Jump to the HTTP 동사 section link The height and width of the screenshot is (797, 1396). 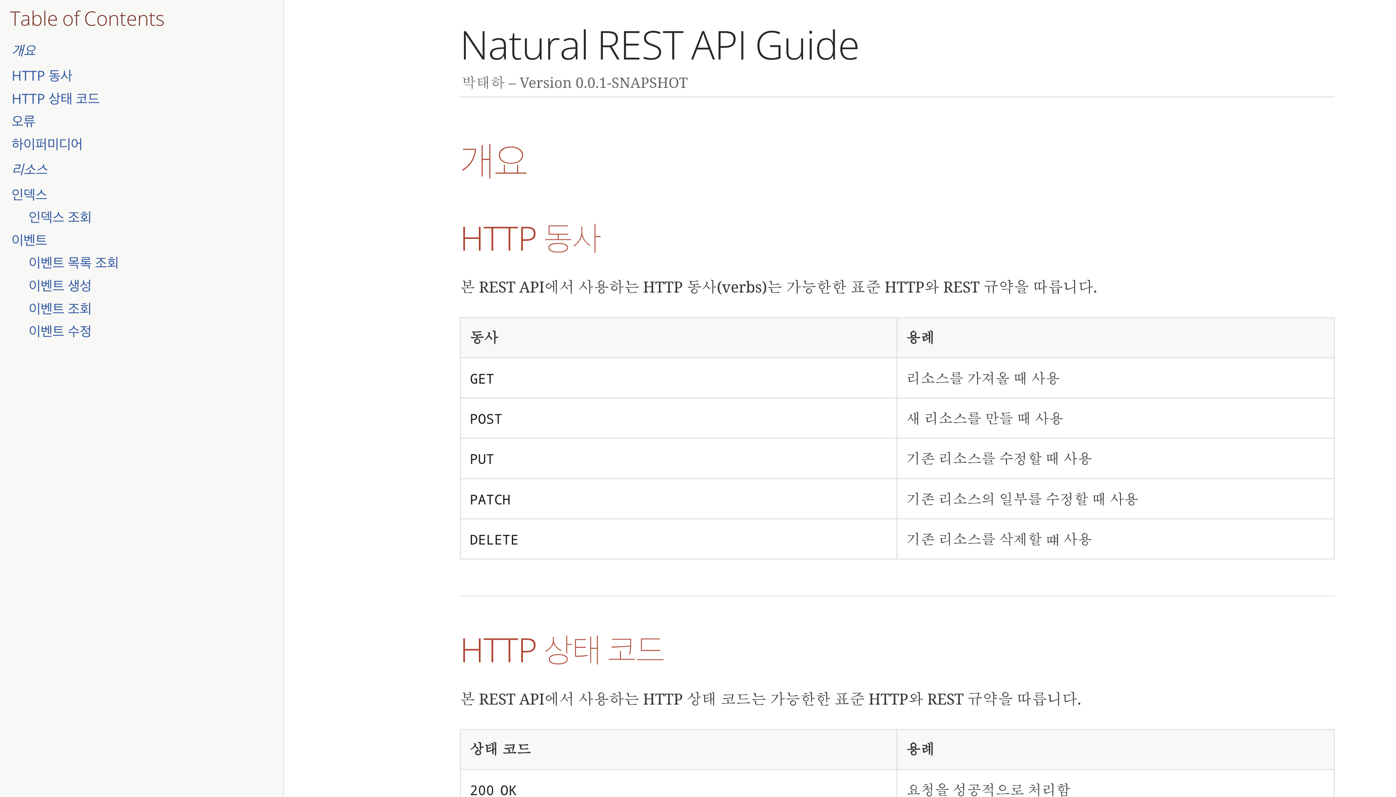41,76
